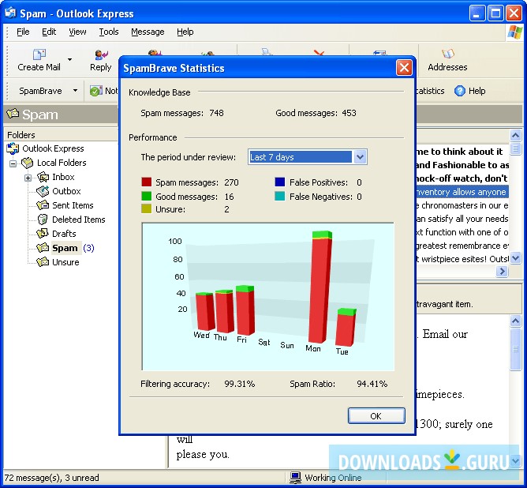Open the Tools menu
The width and height of the screenshot is (527, 488).
[109, 32]
